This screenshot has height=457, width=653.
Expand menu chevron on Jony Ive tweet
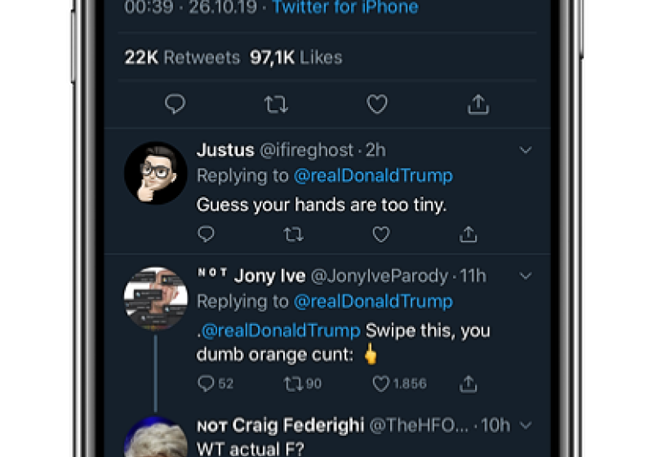tap(526, 276)
